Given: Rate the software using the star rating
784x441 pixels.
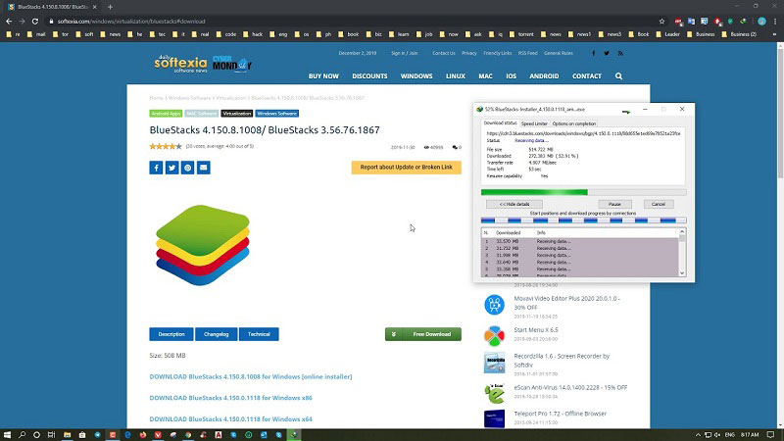Looking at the screenshot, I should tap(166, 146).
